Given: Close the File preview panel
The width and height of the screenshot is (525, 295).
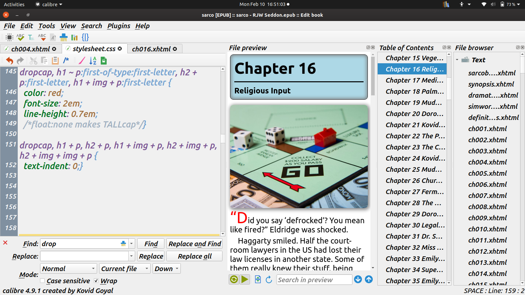Looking at the screenshot, I should 373,48.
